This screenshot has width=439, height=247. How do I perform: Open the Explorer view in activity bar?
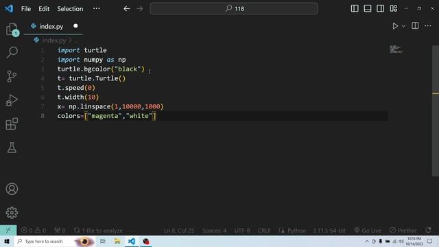(x=12, y=29)
